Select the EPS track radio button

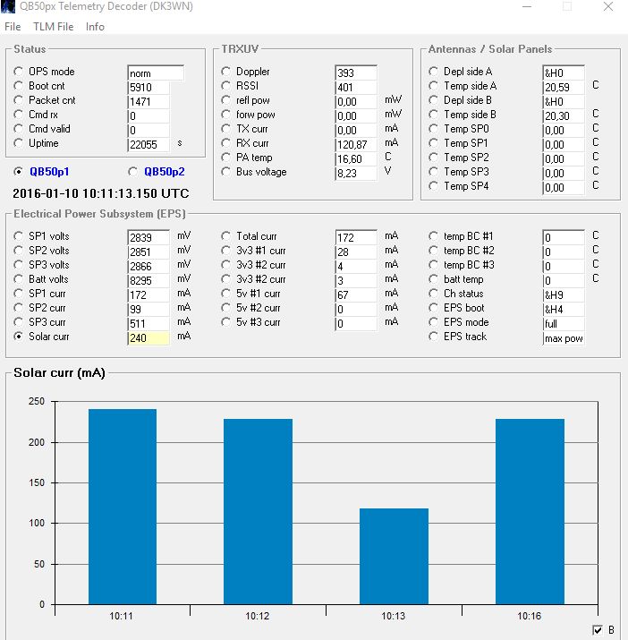pos(433,336)
